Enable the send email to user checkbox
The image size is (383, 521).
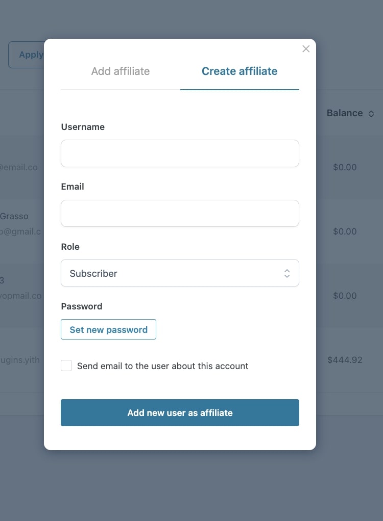(x=66, y=366)
